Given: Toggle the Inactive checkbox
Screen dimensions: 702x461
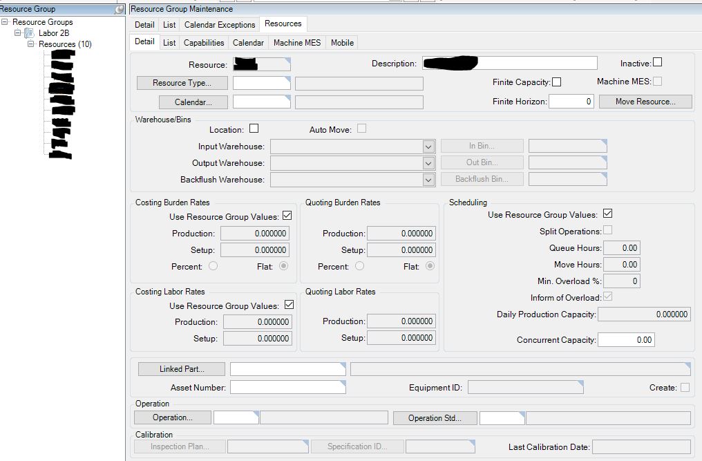Looking at the screenshot, I should (x=657, y=62).
